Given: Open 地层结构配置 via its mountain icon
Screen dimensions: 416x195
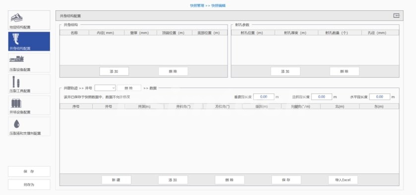Looking at the screenshot, I should pyautogui.click(x=17, y=18).
